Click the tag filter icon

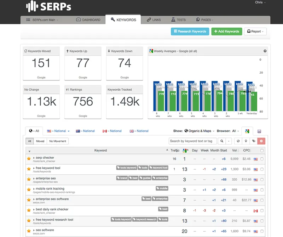click(254, 141)
